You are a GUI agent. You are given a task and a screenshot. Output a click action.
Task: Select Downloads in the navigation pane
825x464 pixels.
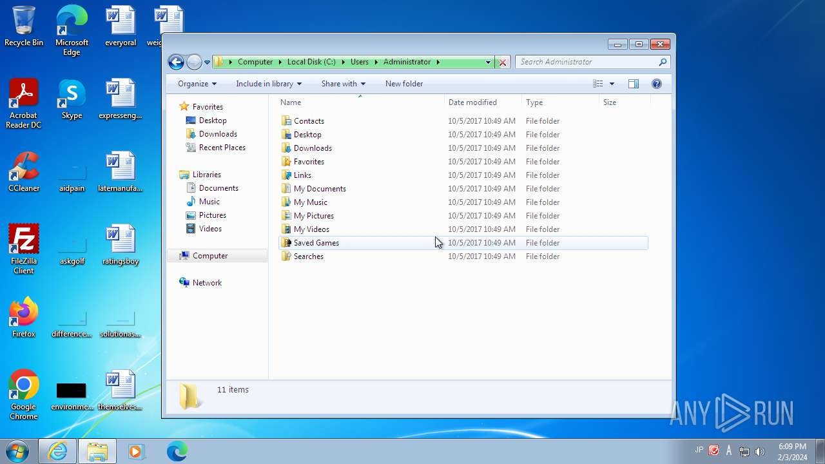(x=218, y=134)
